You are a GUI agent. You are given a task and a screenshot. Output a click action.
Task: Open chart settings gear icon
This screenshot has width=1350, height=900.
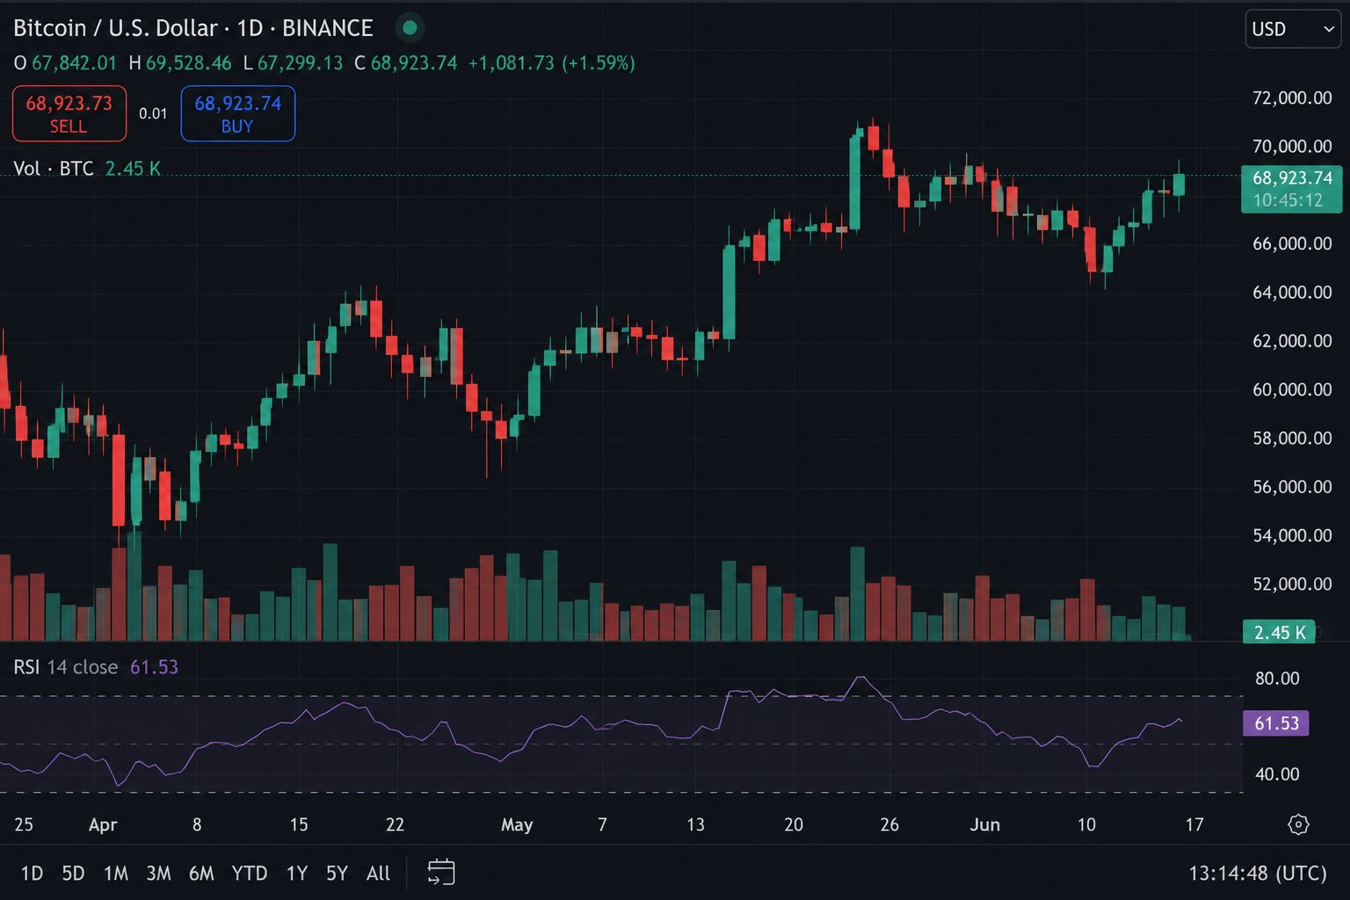[1298, 824]
